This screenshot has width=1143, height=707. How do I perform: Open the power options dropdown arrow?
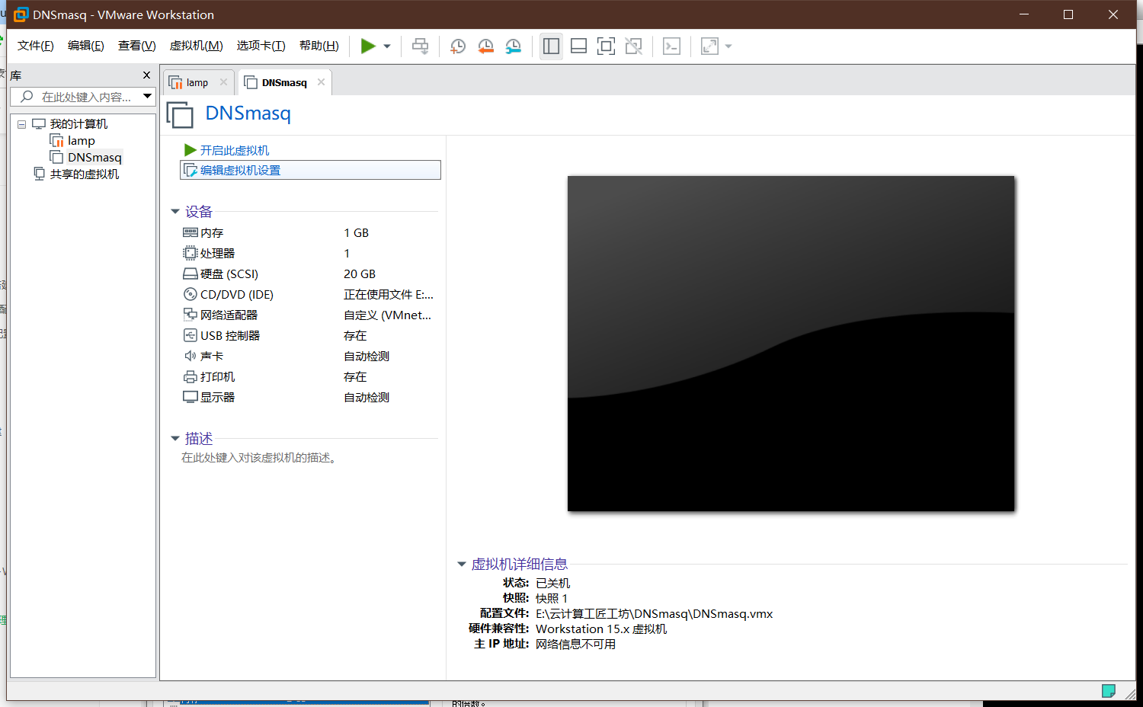click(387, 46)
